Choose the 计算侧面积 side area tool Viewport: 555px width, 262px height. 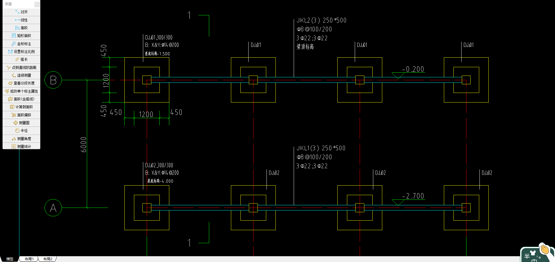tap(21, 107)
